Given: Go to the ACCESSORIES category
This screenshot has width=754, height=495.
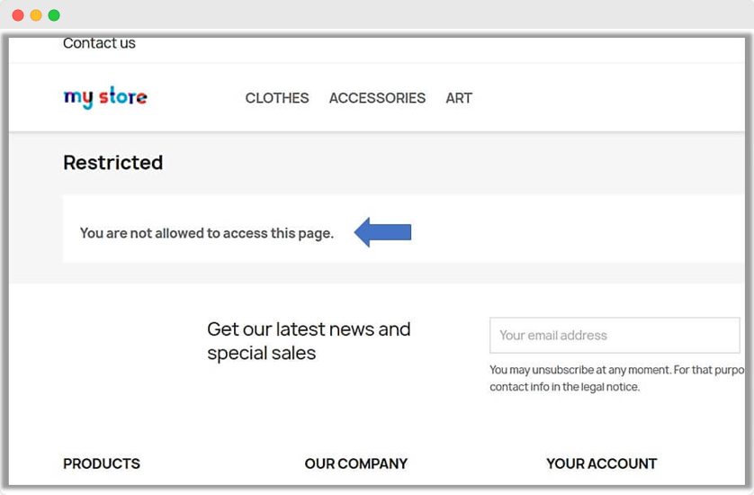Looking at the screenshot, I should [377, 98].
